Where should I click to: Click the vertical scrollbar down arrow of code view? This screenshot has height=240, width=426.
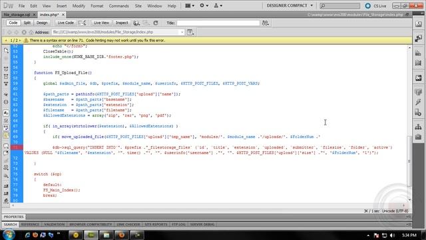click(x=409, y=200)
